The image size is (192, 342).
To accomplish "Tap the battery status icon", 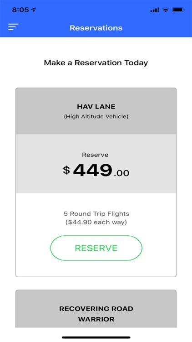I will (x=178, y=10).
